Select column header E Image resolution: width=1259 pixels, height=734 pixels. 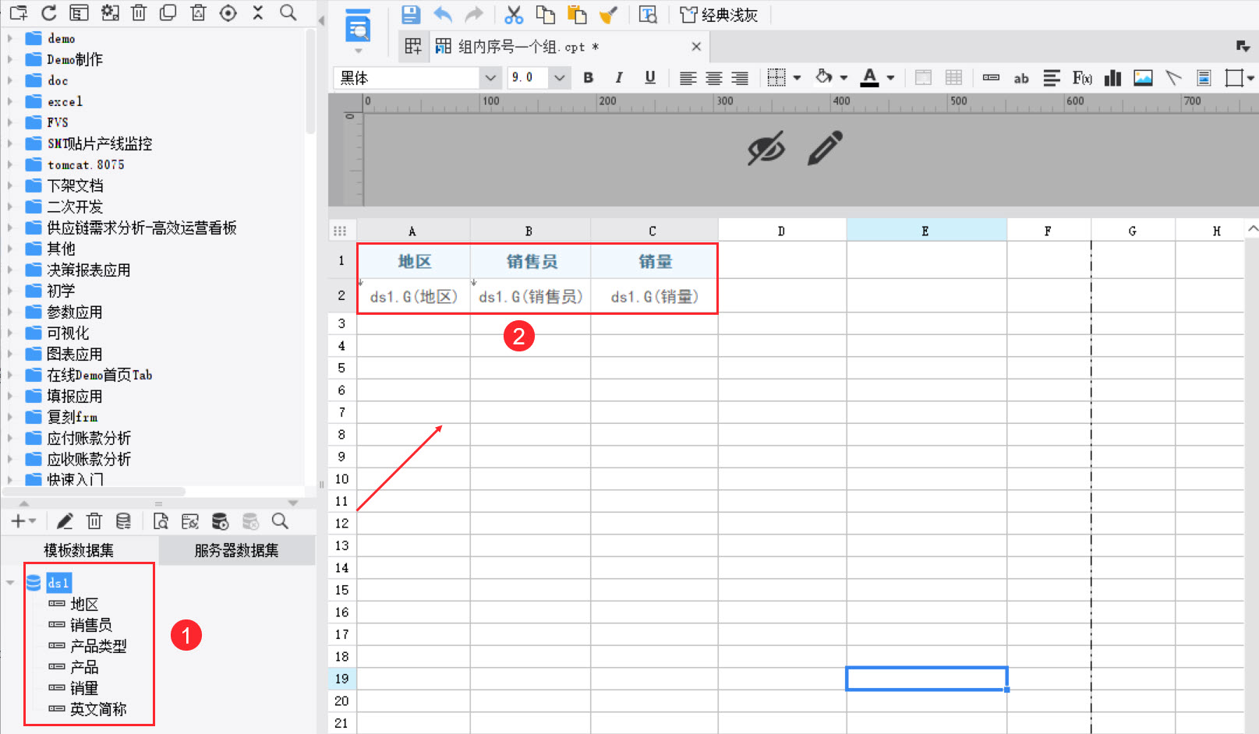[x=926, y=231]
